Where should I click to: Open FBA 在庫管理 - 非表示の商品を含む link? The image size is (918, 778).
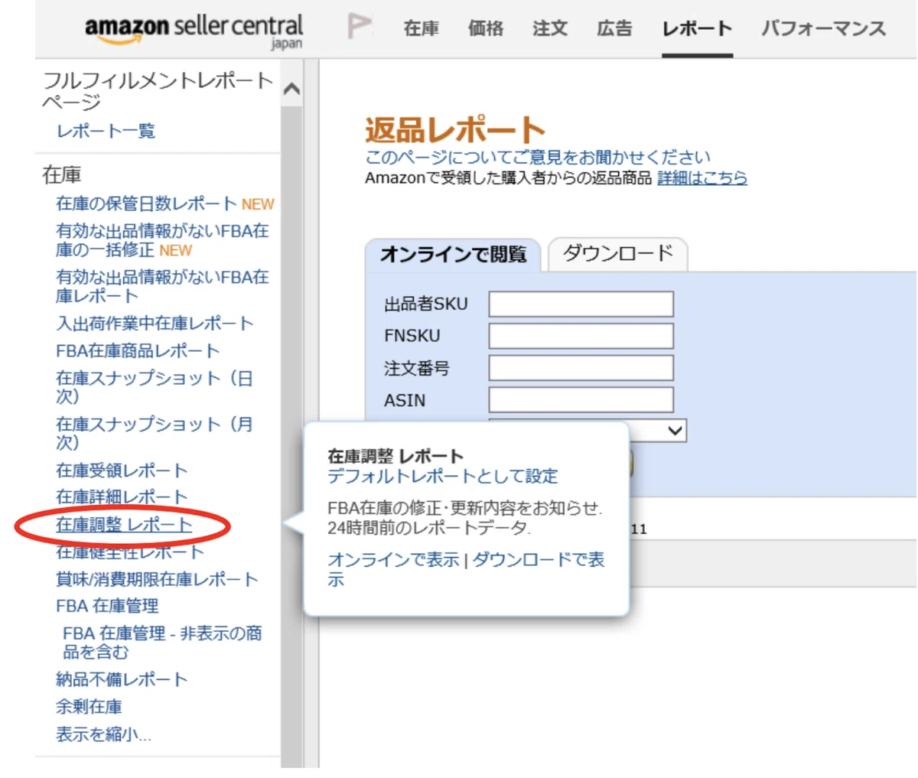(162, 643)
